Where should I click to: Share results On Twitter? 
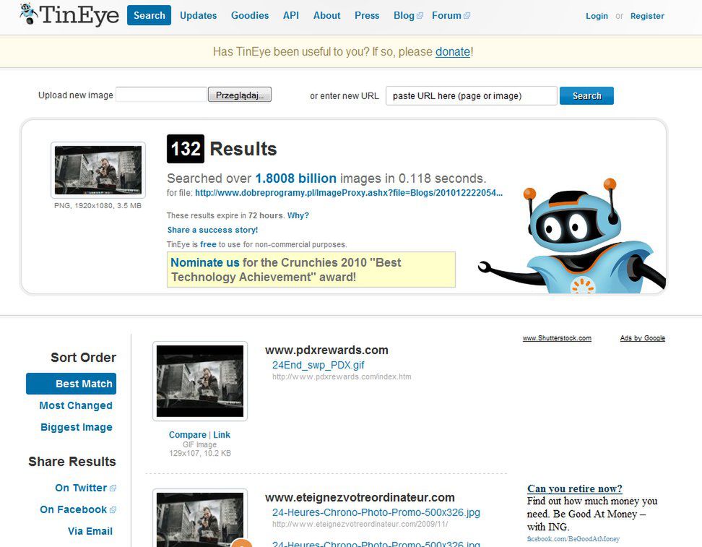point(81,488)
